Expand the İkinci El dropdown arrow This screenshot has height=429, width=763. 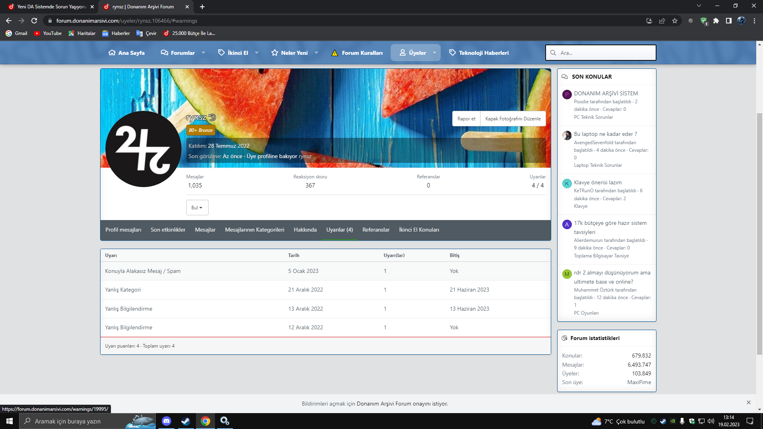pos(257,53)
